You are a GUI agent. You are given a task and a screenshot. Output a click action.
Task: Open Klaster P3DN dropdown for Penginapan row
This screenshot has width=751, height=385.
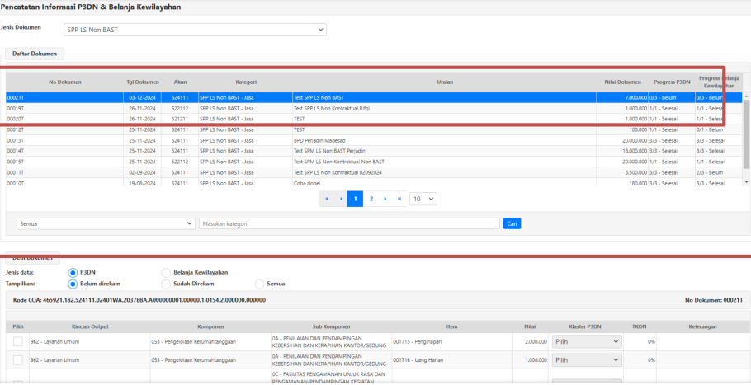pos(585,341)
